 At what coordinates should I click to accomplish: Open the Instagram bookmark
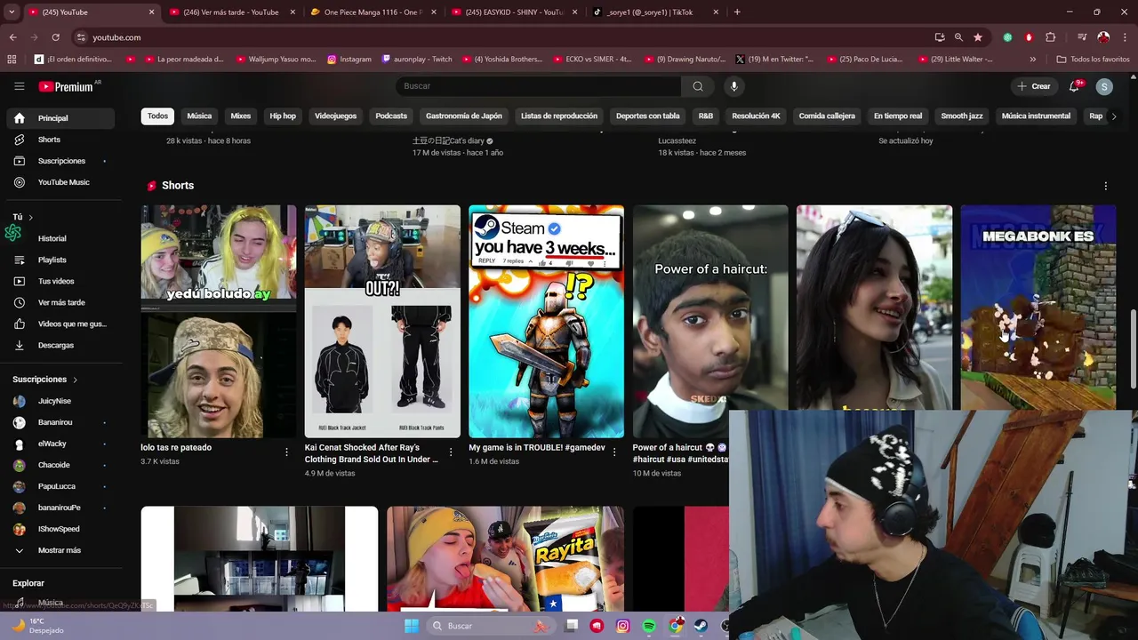349,60
